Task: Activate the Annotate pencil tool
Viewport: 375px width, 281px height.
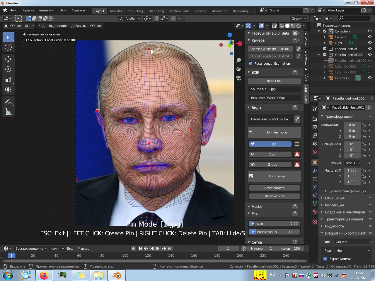Action: point(8,102)
